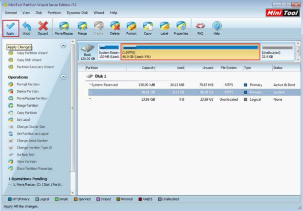Viewport: 303px width, 211px height.
Task: Select the Basic 120.00 GB disk icon
Action: pyautogui.click(x=88, y=52)
